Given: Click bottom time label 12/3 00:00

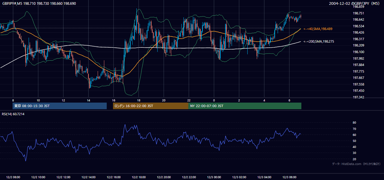Looking at the screenshot, I should coord(214,177).
